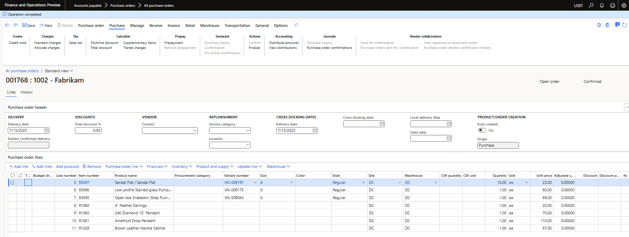Toggle the Auto created switch

click(x=482, y=130)
